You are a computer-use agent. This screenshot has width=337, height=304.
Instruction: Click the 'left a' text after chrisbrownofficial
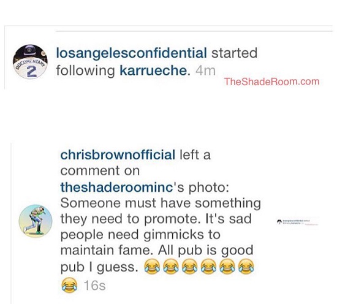point(195,155)
